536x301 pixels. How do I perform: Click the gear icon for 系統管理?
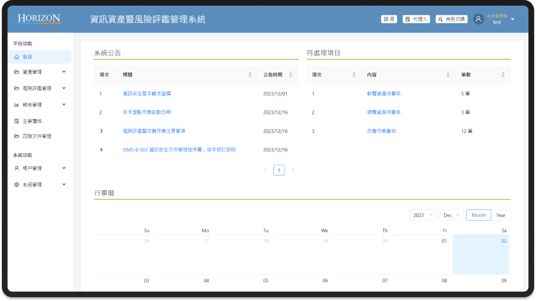(x=16, y=184)
